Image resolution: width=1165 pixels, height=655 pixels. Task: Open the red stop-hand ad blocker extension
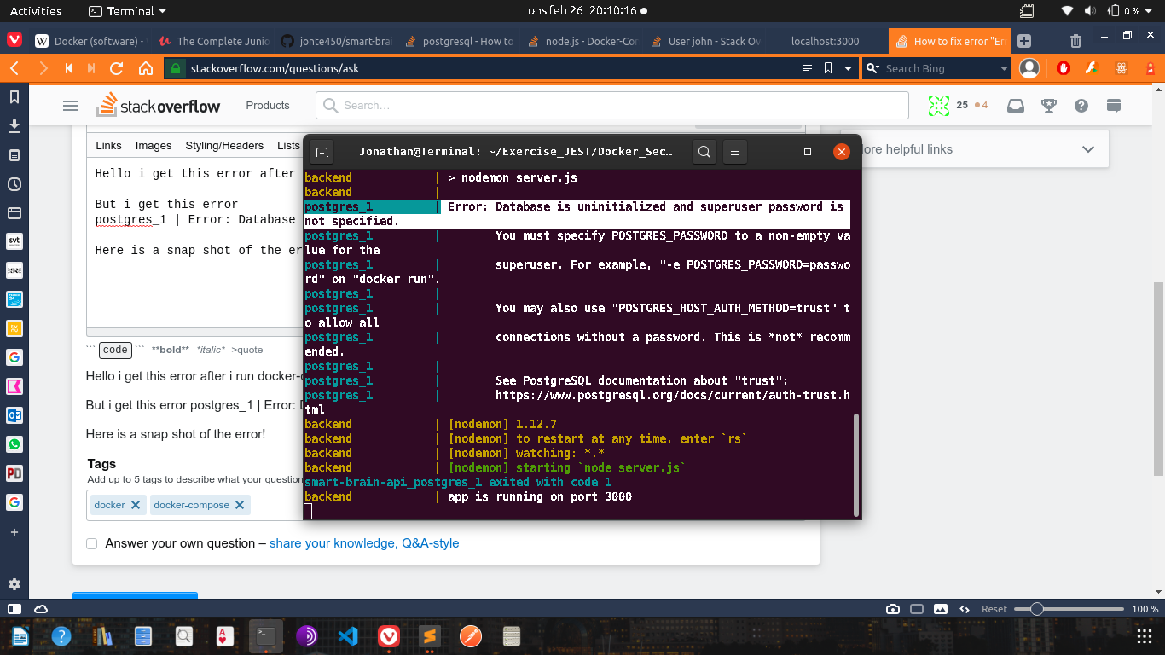click(1064, 68)
